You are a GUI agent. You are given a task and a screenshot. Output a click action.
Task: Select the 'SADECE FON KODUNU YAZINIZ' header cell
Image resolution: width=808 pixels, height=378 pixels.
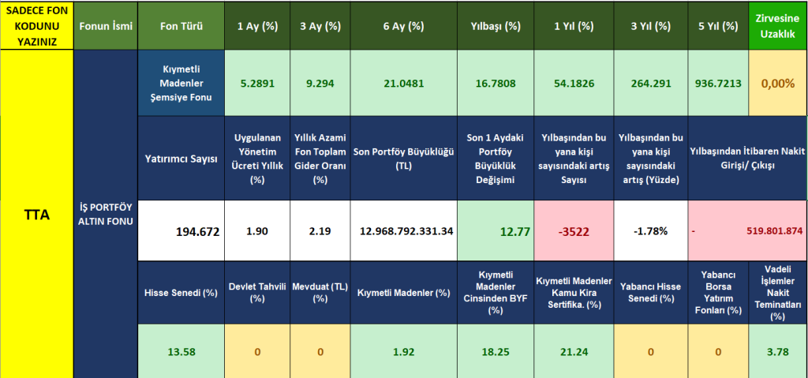pos(36,25)
